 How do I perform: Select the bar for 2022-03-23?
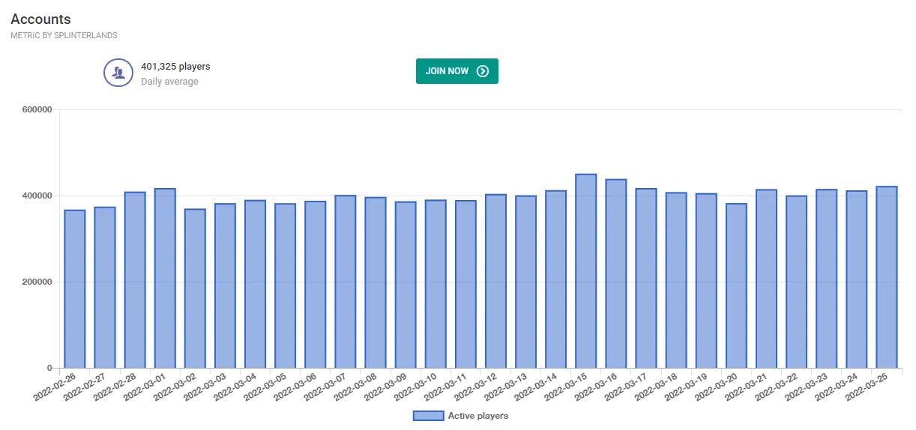point(826,279)
